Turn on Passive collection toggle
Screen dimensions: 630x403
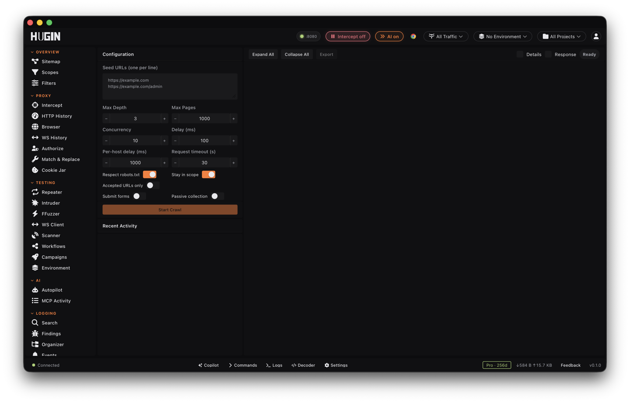(x=217, y=196)
